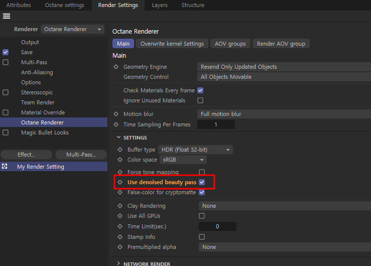
Task: Switch to the Octane settings tab
Action: [64, 5]
